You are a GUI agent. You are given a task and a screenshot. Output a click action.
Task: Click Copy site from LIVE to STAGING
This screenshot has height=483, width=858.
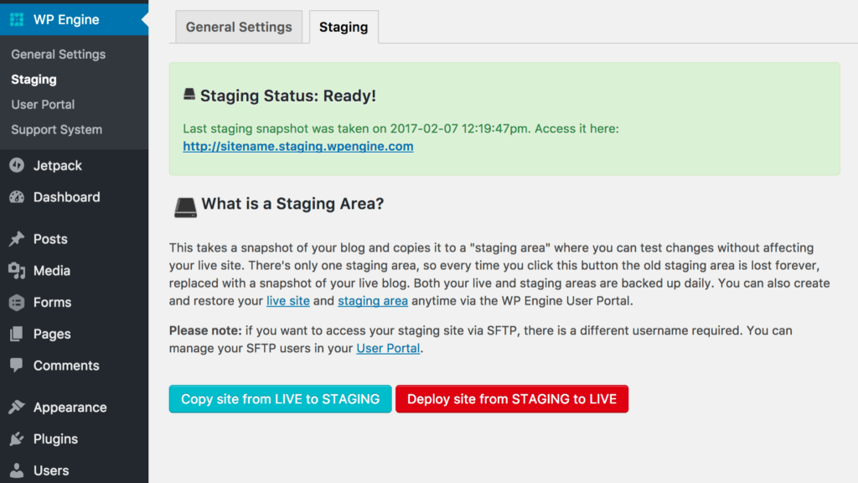click(x=280, y=398)
